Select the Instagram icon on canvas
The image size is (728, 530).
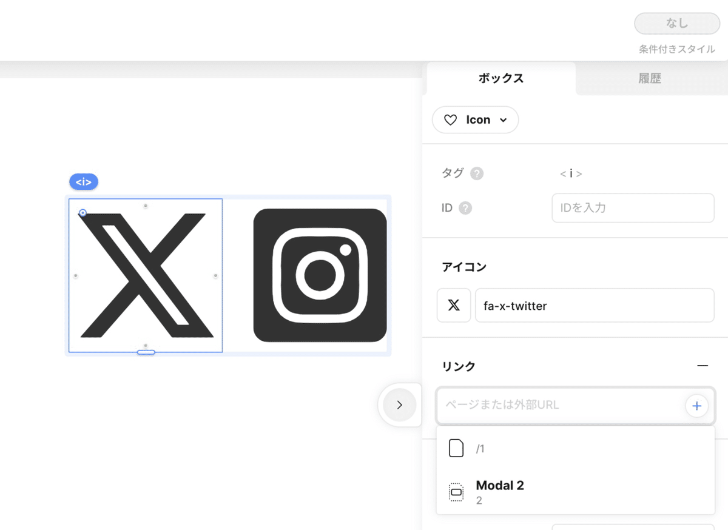[320, 275]
